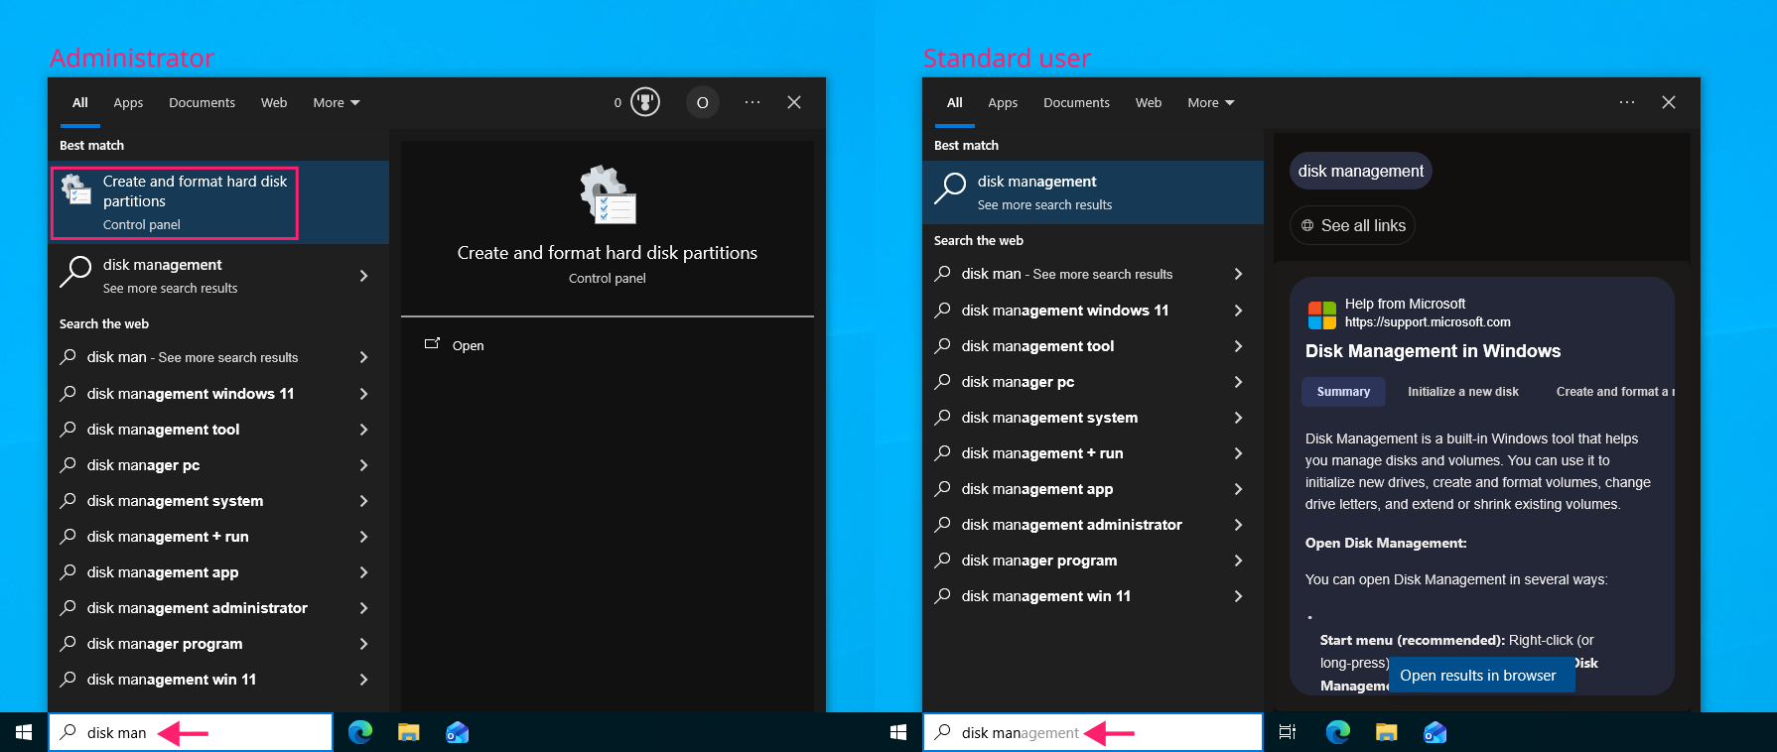Close the Standard user search panel
This screenshot has height=752, width=1777.
1669,102
